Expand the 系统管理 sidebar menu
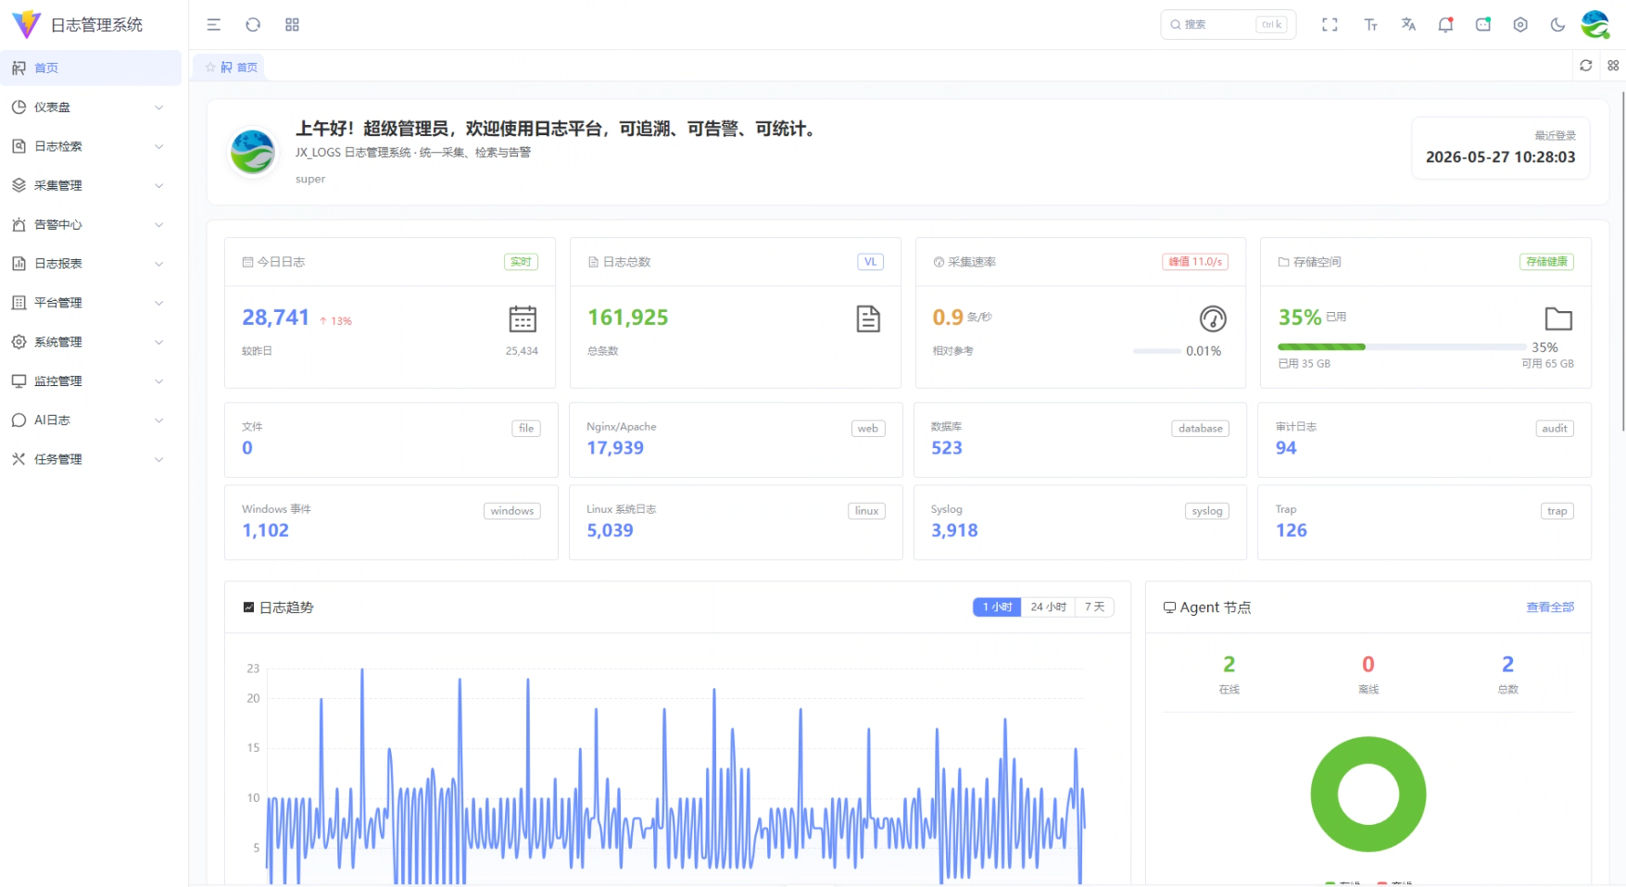 (x=91, y=343)
